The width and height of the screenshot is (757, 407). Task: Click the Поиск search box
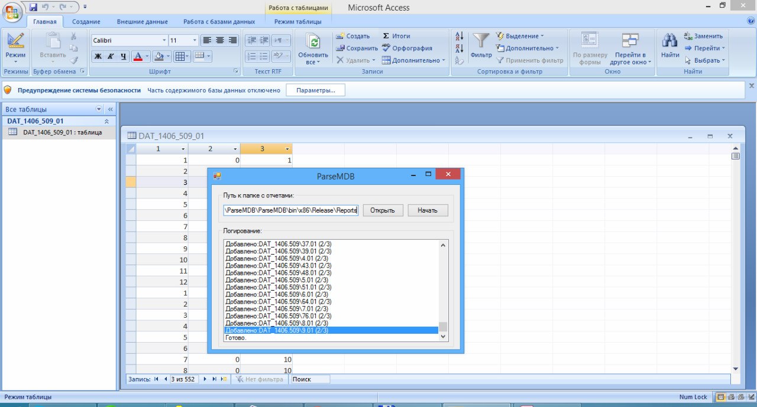(x=310, y=379)
